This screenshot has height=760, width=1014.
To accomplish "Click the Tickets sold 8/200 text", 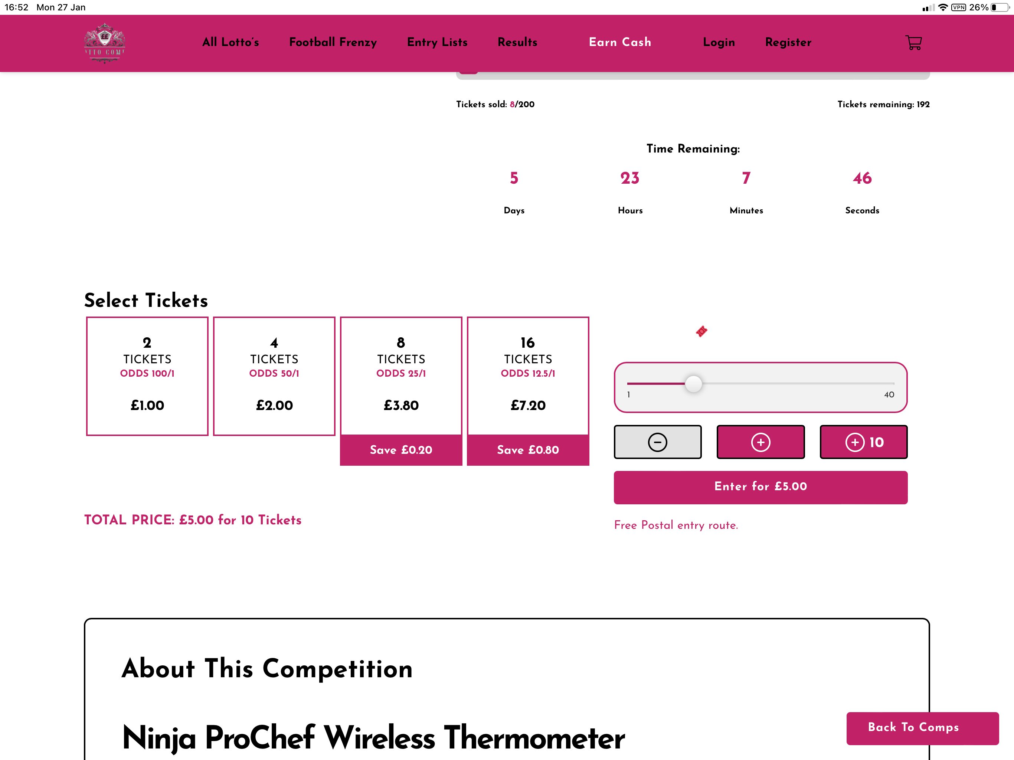I will pyautogui.click(x=495, y=104).
